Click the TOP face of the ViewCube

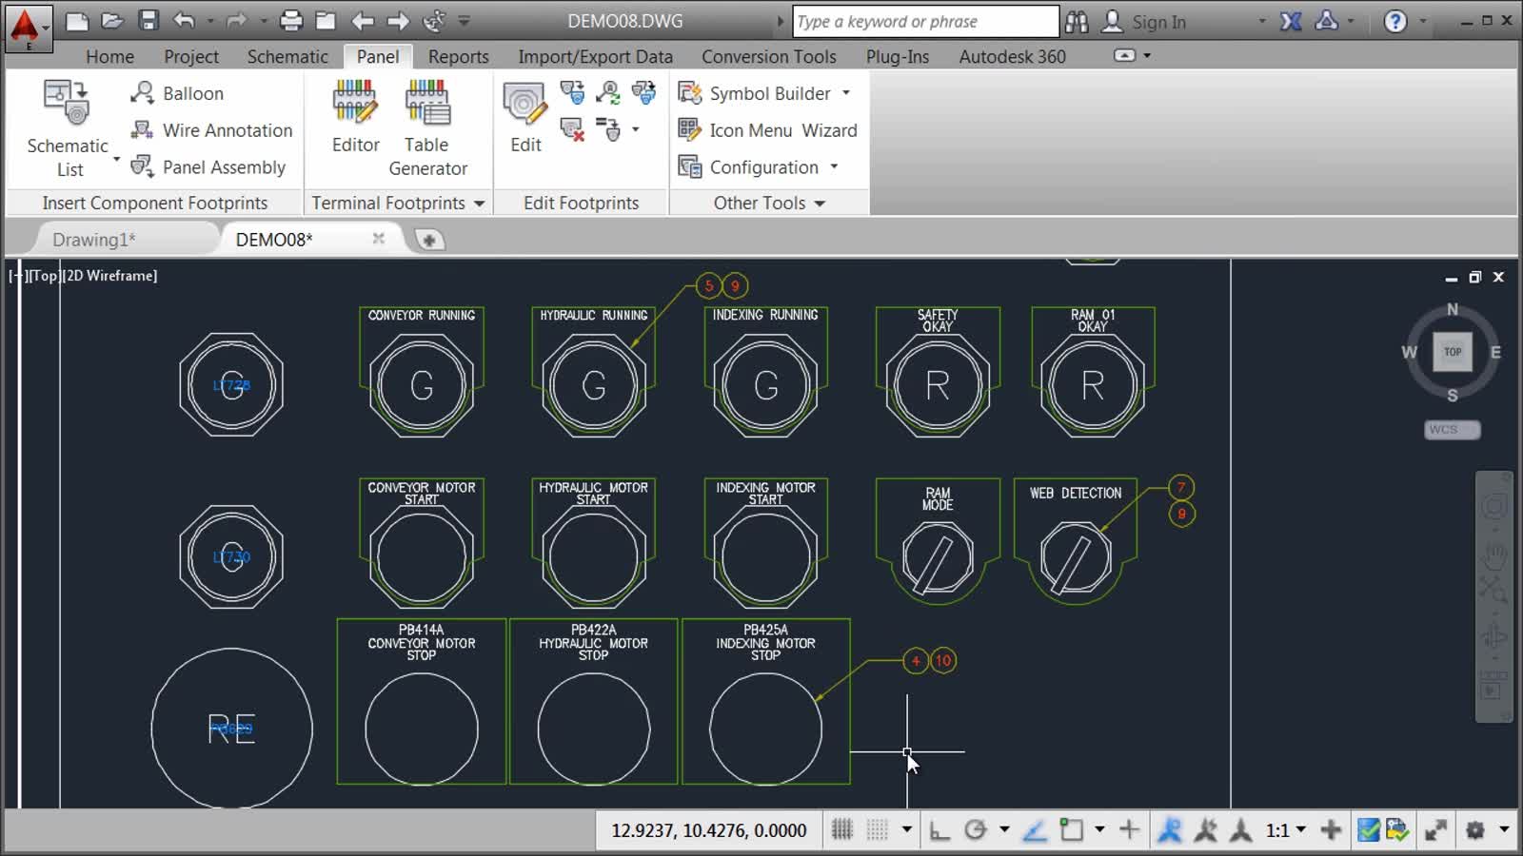[1452, 351]
